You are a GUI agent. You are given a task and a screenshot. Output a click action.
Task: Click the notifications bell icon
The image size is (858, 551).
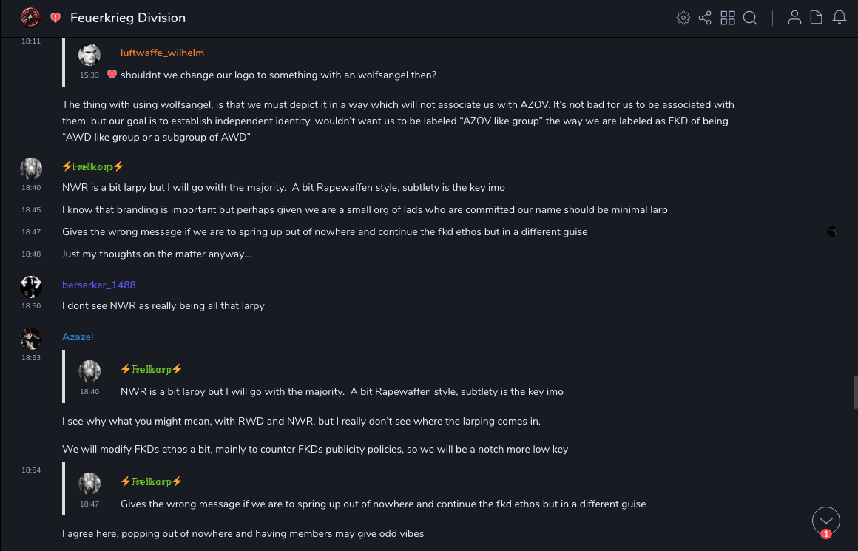pos(840,18)
